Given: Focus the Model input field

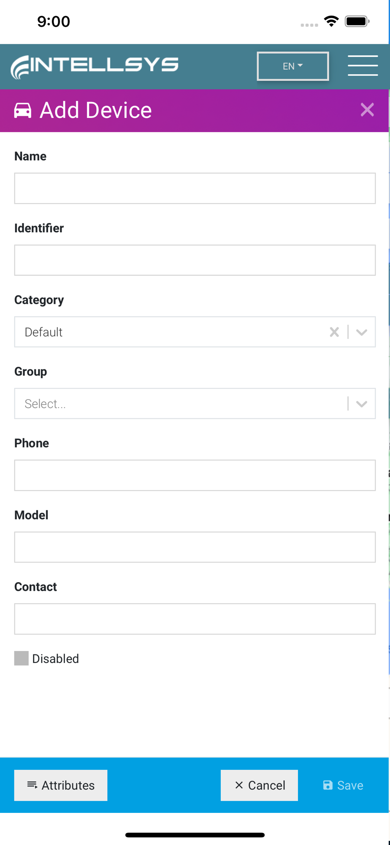Looking at the screenshot, I should tap(195, 547).
